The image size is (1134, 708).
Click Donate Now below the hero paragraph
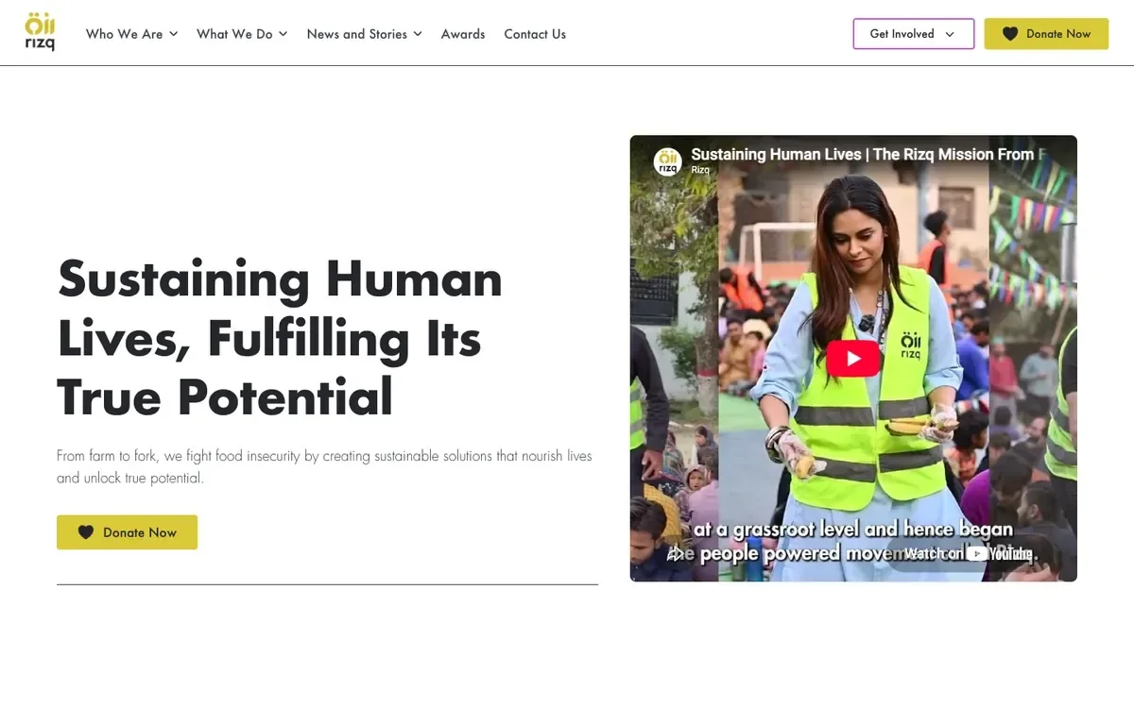(127, 532)
